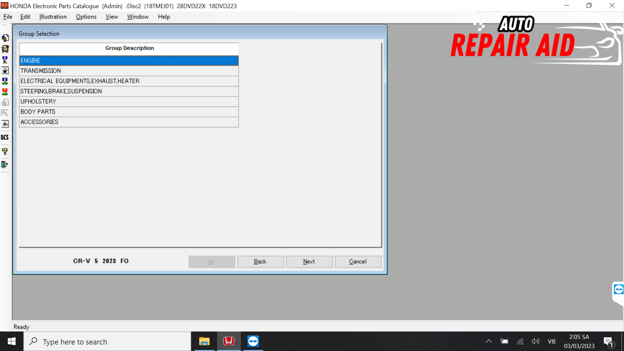Click the Next button
The image size is (624, 351).
click(x=309, y=262)
